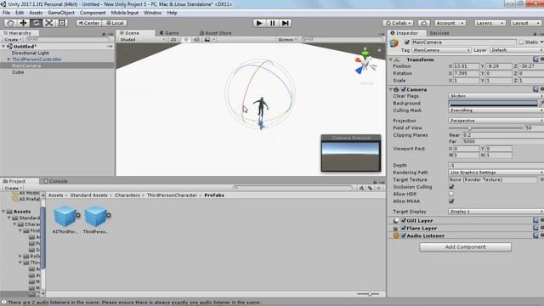Open the Tag dropdown
This screenshot has width=544, height=306.
point(441,50)
